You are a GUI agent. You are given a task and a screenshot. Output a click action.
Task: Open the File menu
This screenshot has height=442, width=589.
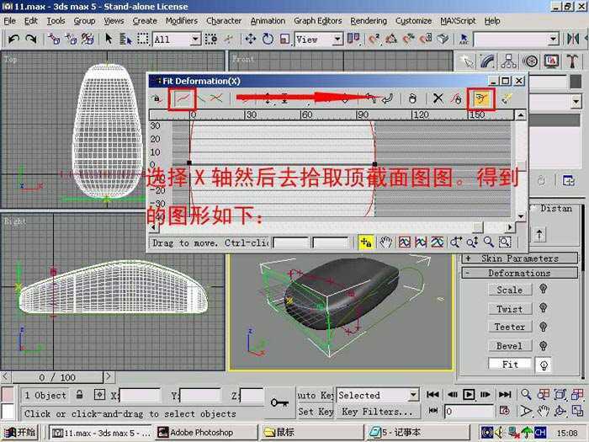pyautogui.click(x=10, y=21)
